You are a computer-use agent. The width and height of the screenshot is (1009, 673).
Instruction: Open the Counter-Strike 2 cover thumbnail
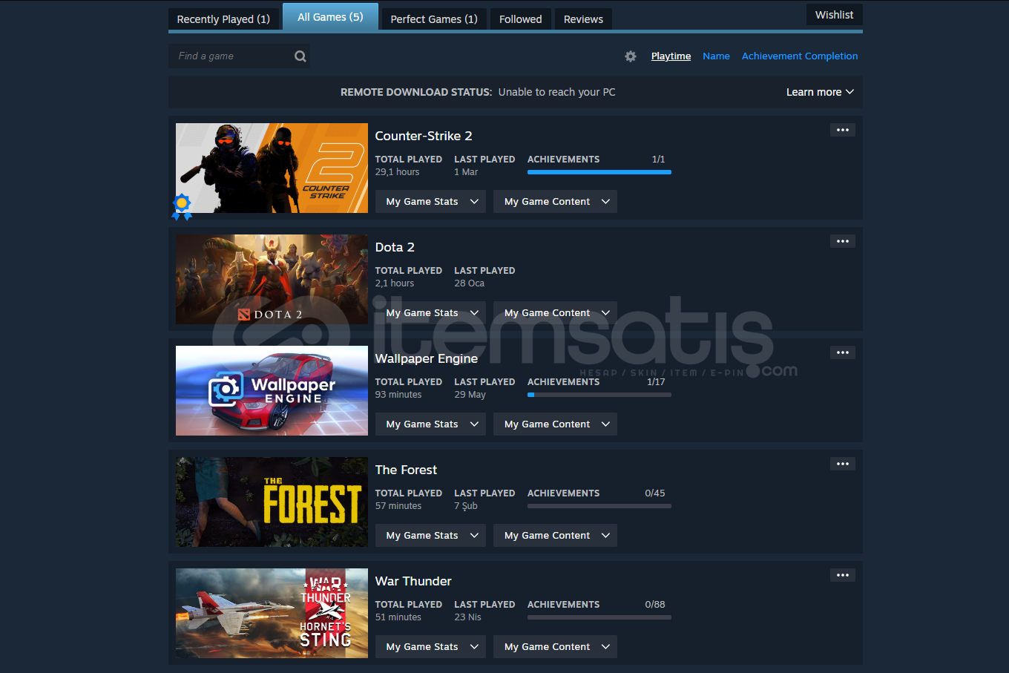pos(272,168)
